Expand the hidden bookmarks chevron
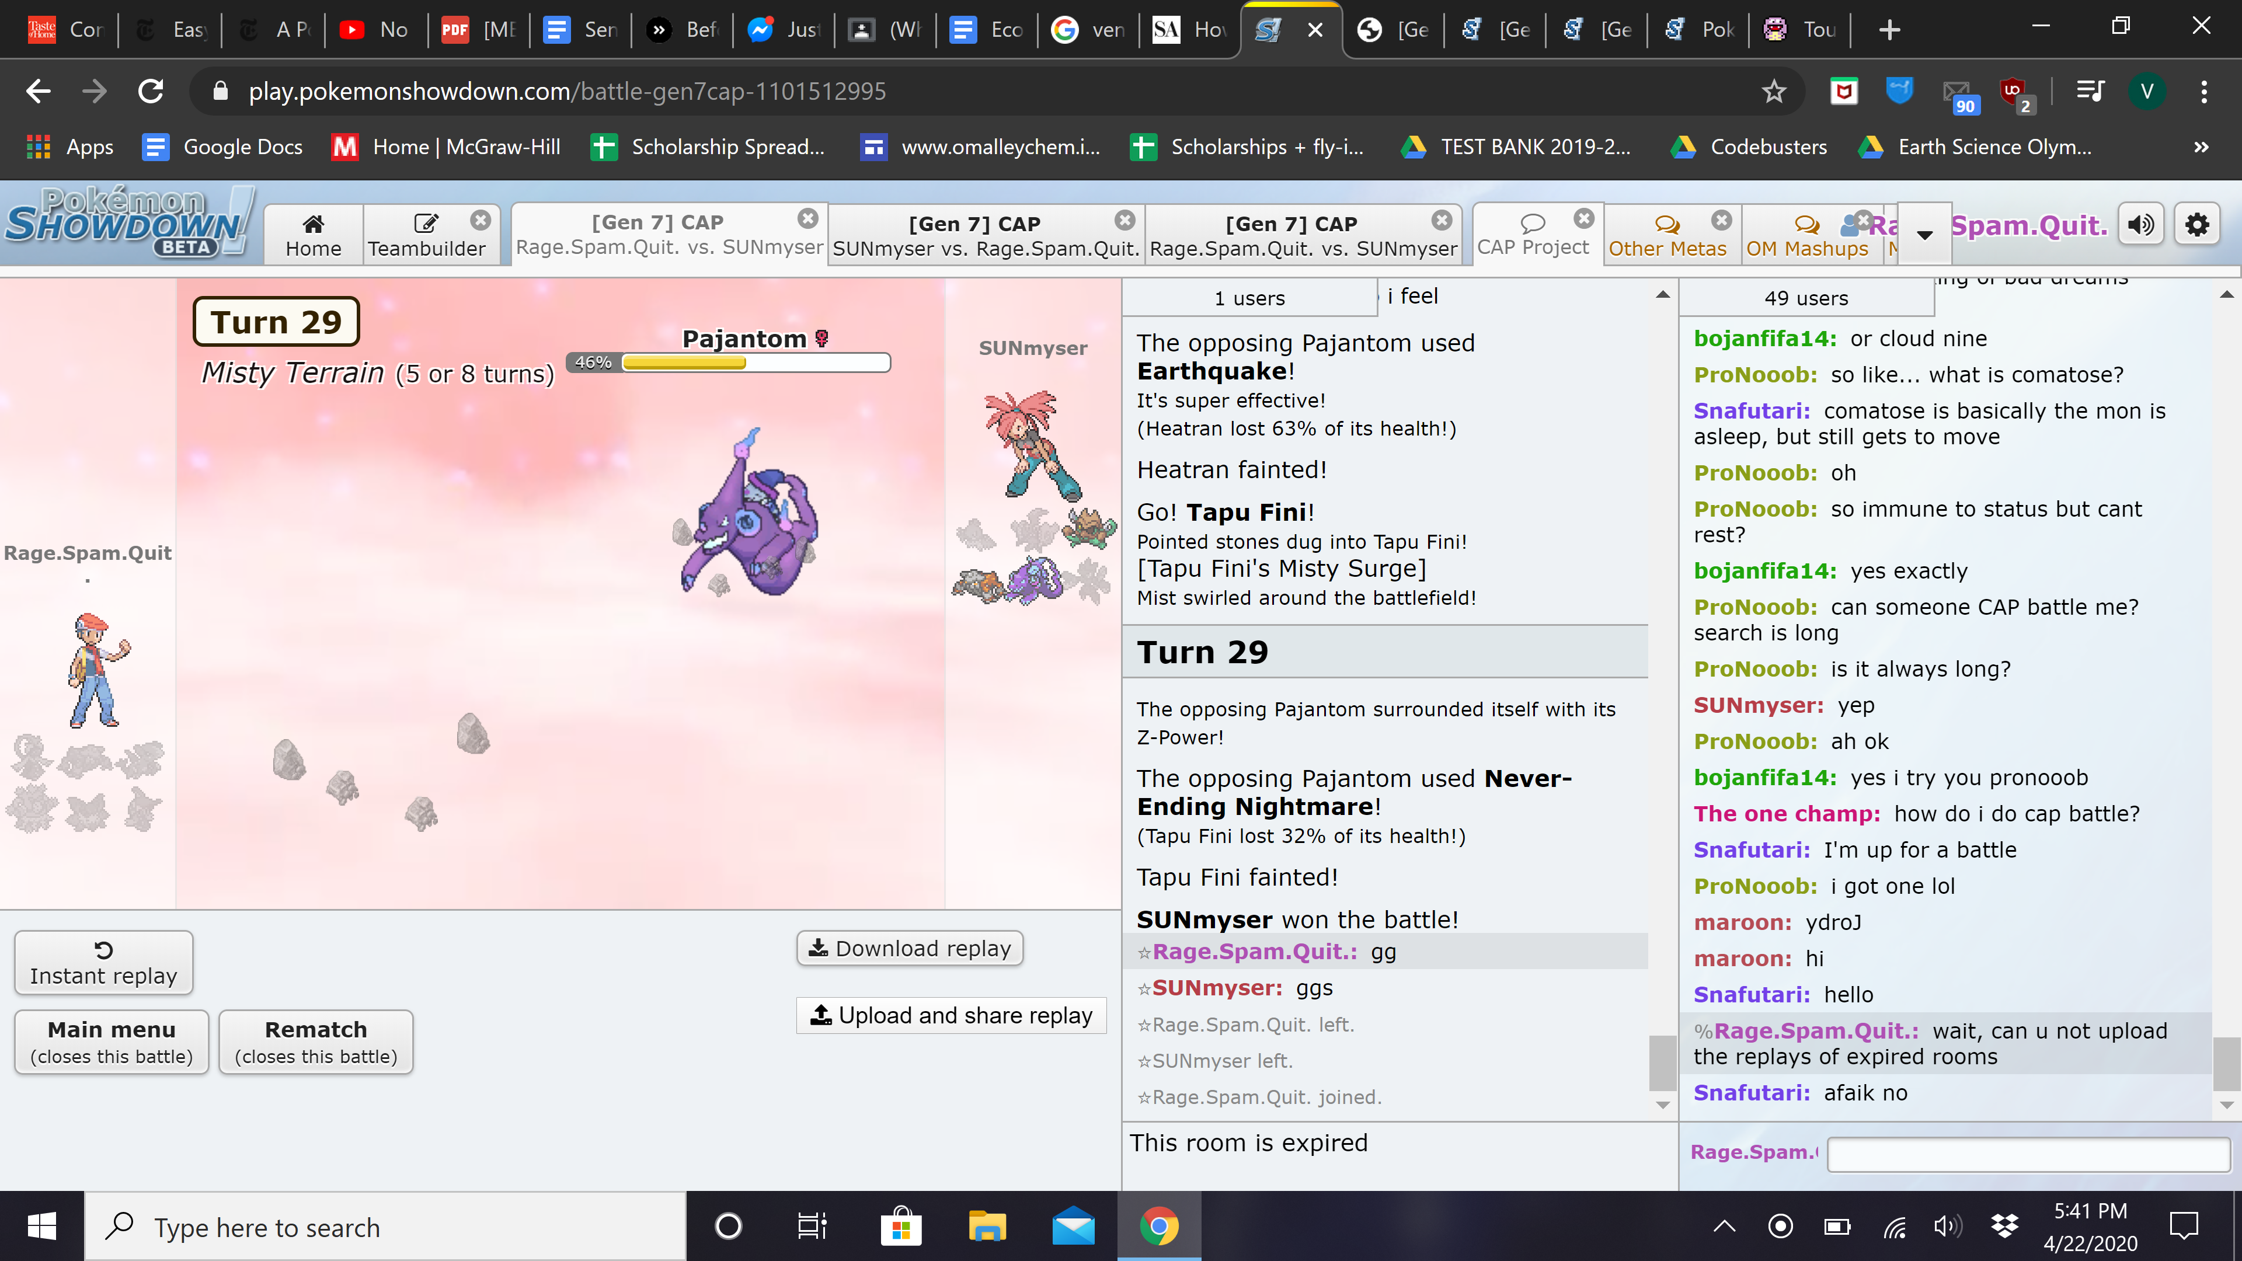Image resolution: width=2242 pixels, height=1261 pixels. click(x=2201, y=146)
